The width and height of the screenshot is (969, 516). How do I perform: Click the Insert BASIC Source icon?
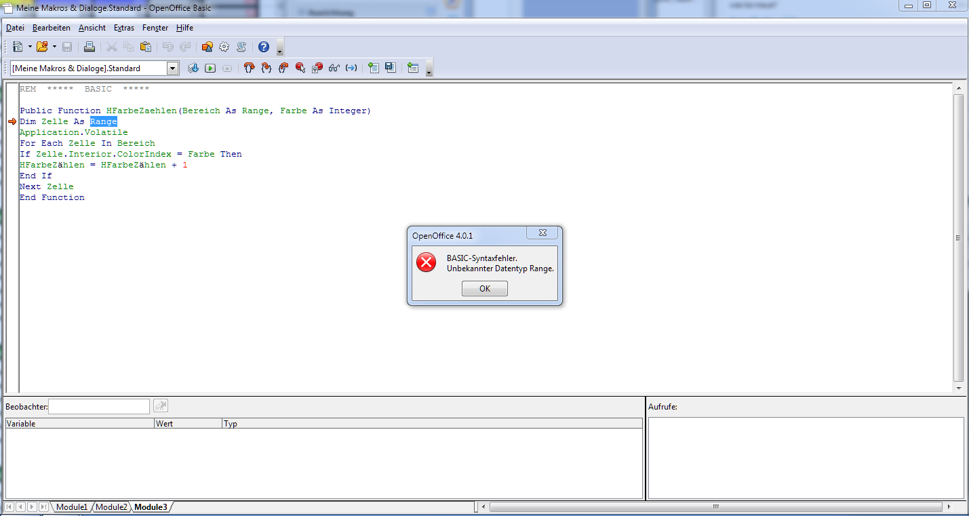(373, 68)
